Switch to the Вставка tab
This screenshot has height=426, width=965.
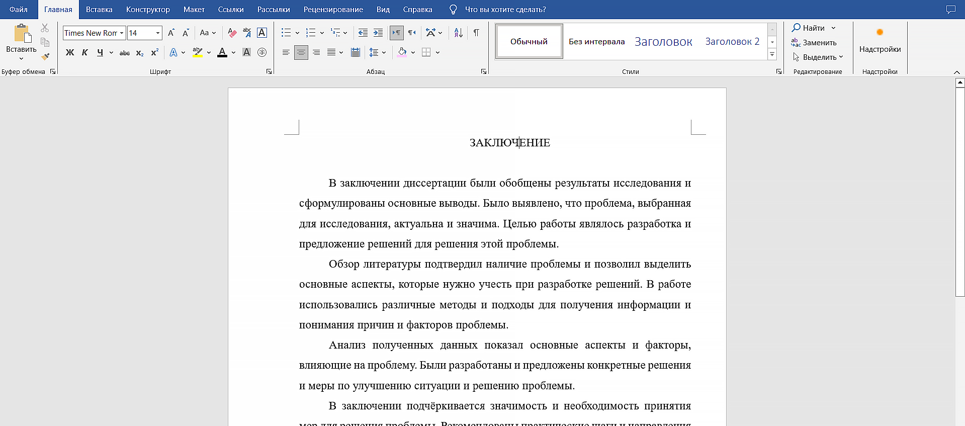(99, 10)
